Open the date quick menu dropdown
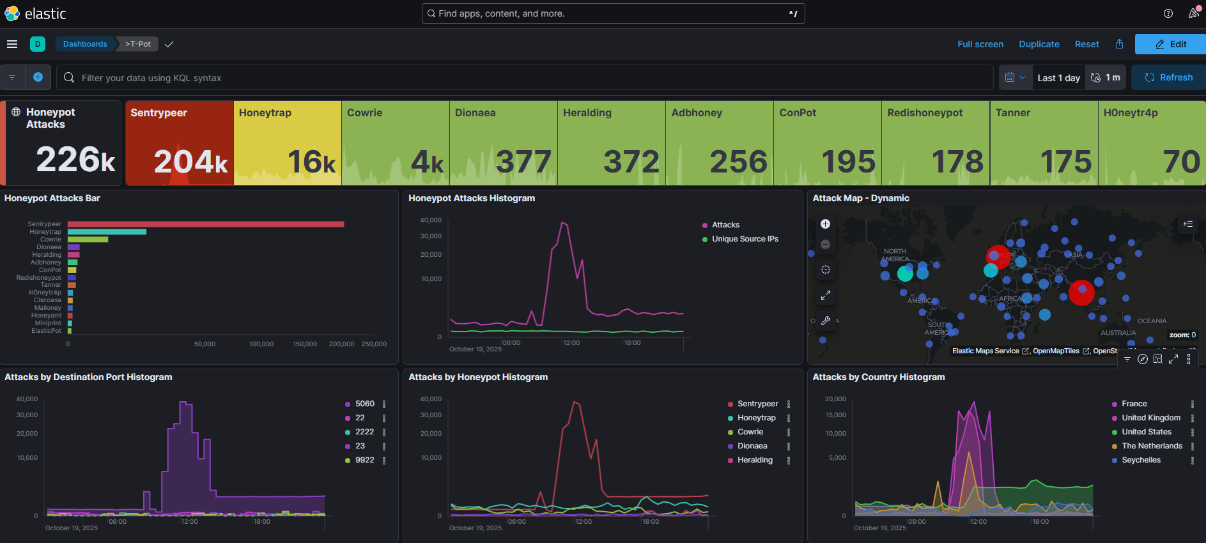Viewport: 1206px width, 543px height. click(1015, 77)
